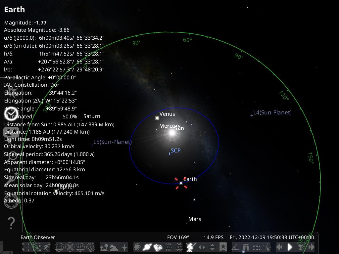
Task: Open help window question mark
Action: click(x=11, y=223)
